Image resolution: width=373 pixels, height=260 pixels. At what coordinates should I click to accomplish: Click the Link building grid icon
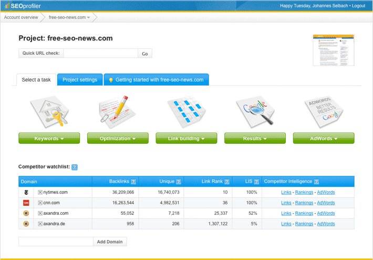(186, 112)
